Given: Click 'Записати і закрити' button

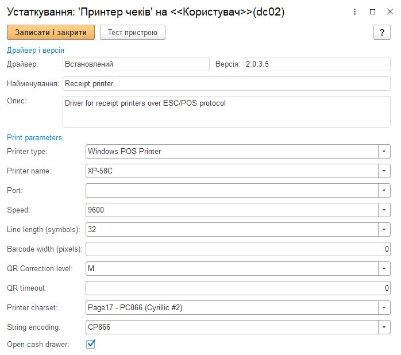Looking at the screenshot, I should click(51, 33).
